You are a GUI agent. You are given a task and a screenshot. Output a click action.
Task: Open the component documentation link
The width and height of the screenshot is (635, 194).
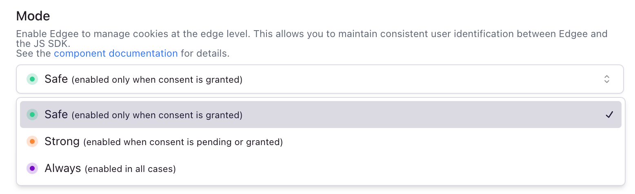(115, 53)
